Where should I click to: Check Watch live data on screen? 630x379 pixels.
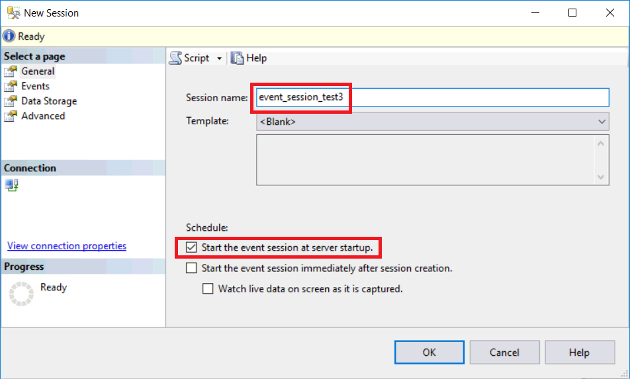(208, 289)
